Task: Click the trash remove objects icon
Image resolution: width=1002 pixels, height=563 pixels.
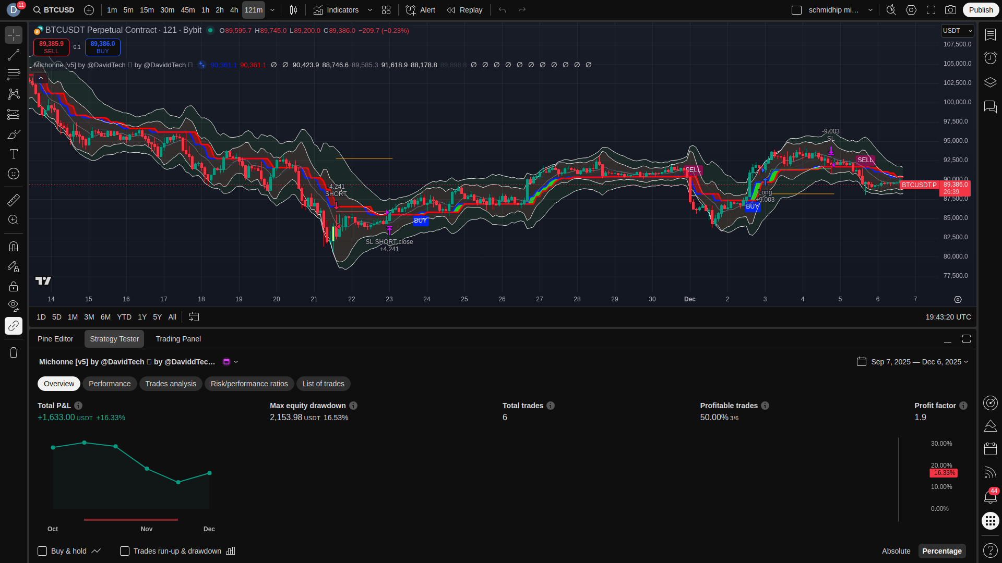Action: 14,352
